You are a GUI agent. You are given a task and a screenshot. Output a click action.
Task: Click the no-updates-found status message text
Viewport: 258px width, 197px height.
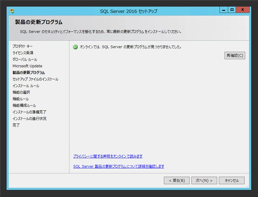tap(131, 47)
